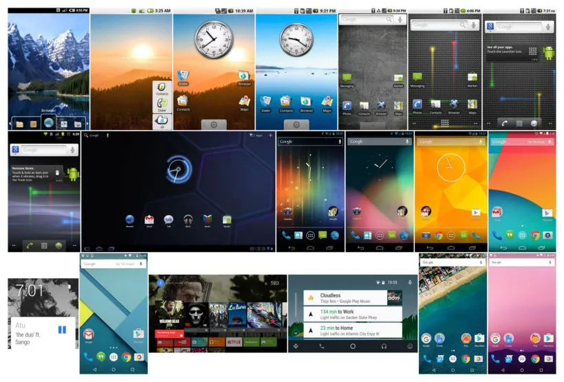Open the Cloudless music card on car screen
This screenshot has width=564, height=382.
[353, 298]
